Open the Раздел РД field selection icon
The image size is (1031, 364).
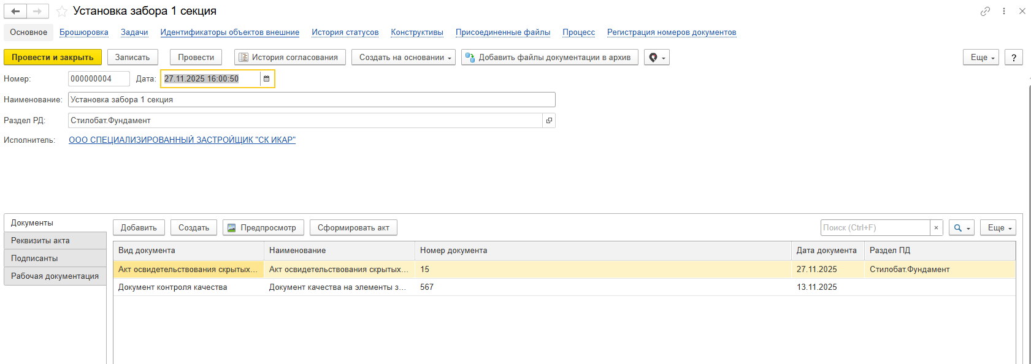(x=549, y=121)
